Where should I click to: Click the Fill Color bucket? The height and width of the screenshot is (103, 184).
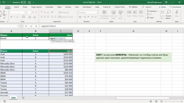pyautogui.click(x=30, y=17)
